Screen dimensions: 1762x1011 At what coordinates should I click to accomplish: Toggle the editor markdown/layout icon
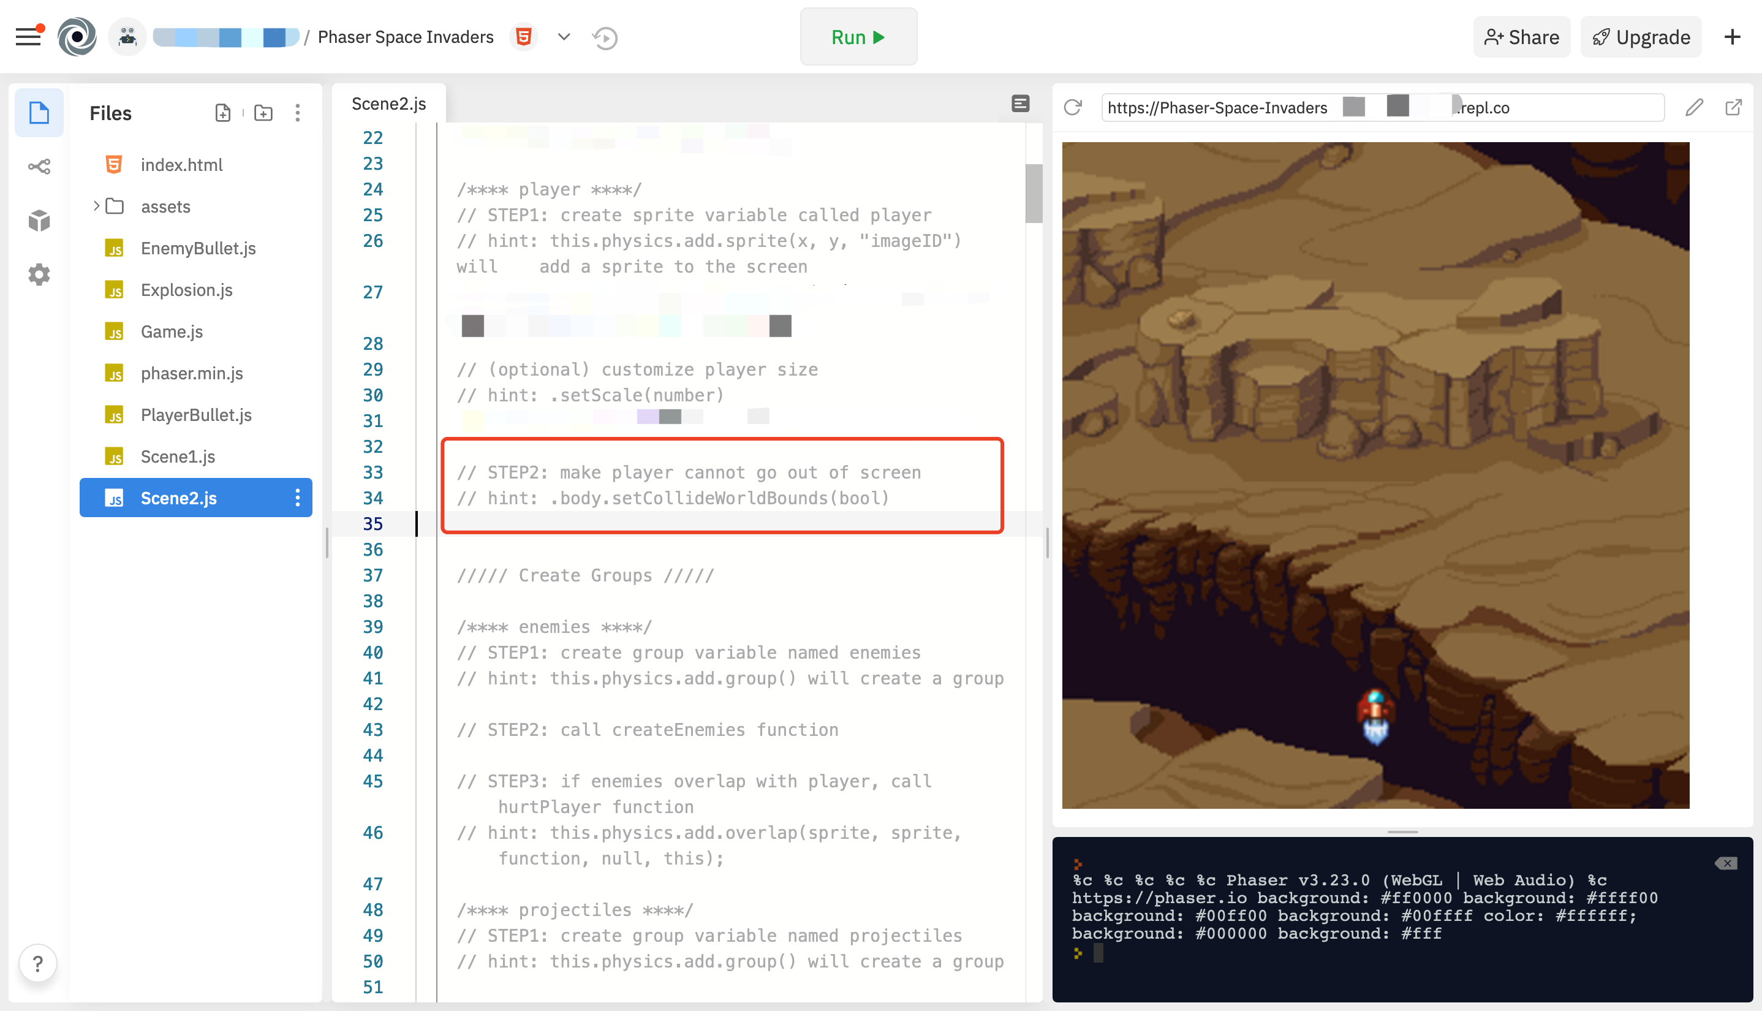(x=1021, y=104)
